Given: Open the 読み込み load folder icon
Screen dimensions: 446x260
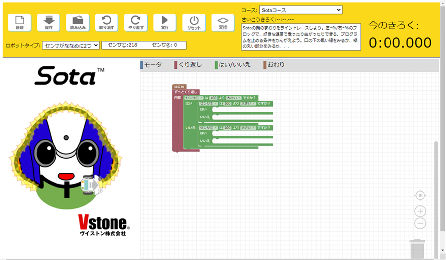Looking at the screenshot, I should pyautogui.click(x=78, y=22).
